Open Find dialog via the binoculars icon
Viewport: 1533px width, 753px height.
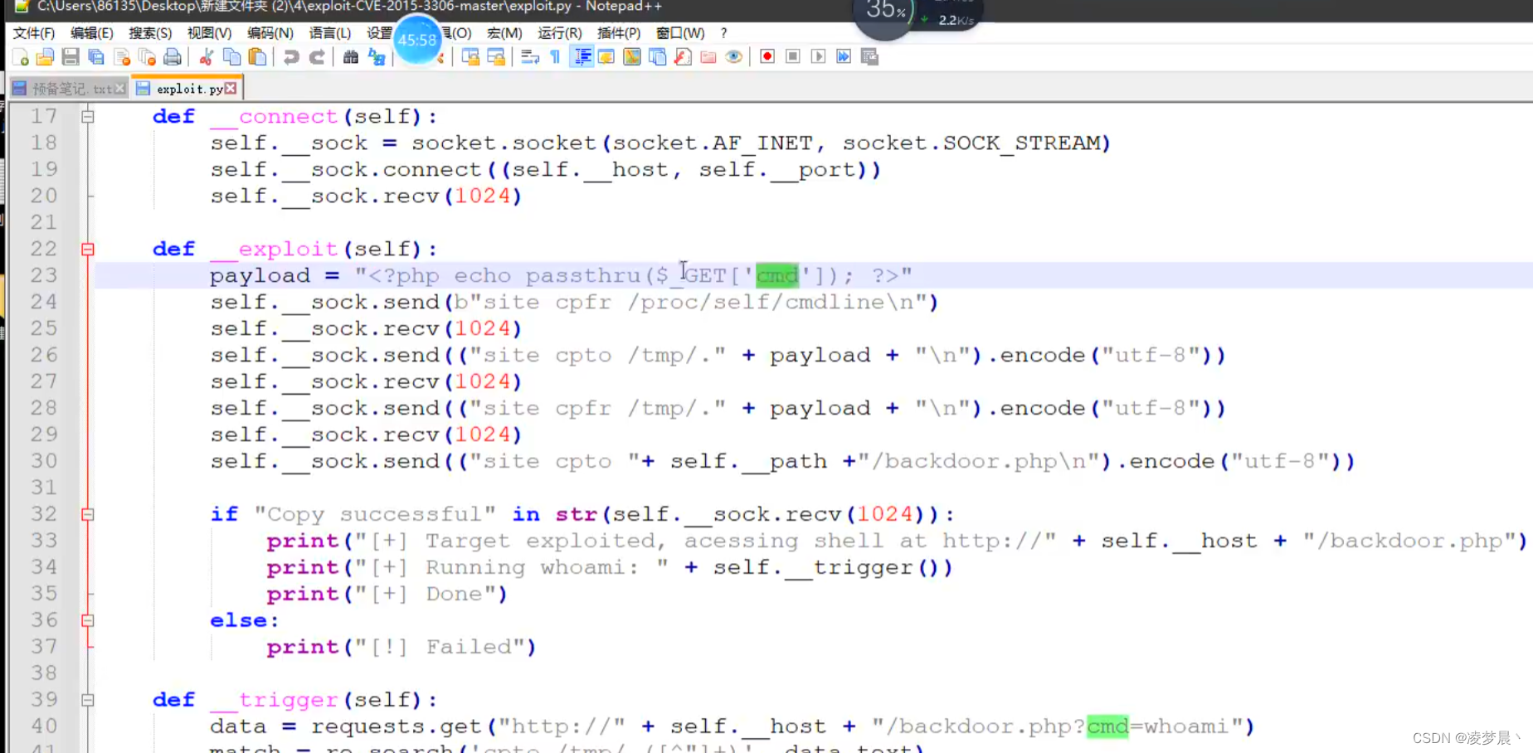[x=351, y=56]
